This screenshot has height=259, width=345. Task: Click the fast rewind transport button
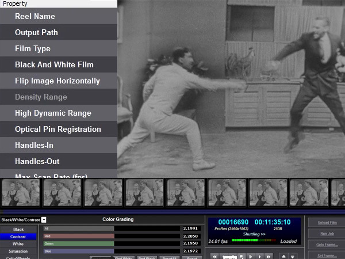pos(214,257)
